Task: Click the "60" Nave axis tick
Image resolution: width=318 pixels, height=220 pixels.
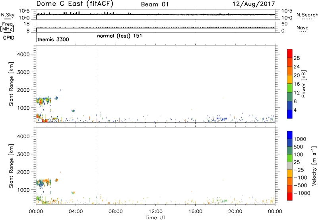Action: coord(284,24)
